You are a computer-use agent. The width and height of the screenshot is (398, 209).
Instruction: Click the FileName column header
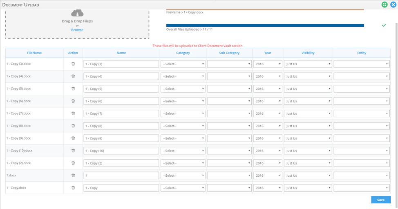pyautogui.click(x=34, y=53)
